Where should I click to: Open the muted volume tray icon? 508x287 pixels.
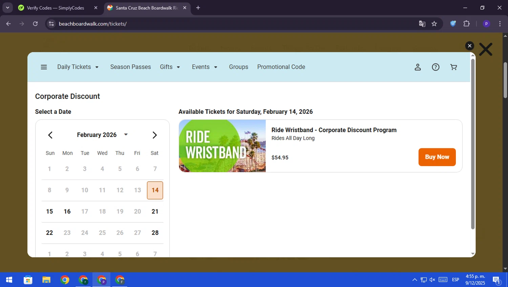coord(432,280)
